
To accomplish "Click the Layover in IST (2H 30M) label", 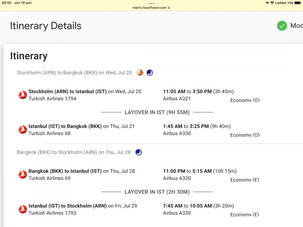I will coord(157,192).
